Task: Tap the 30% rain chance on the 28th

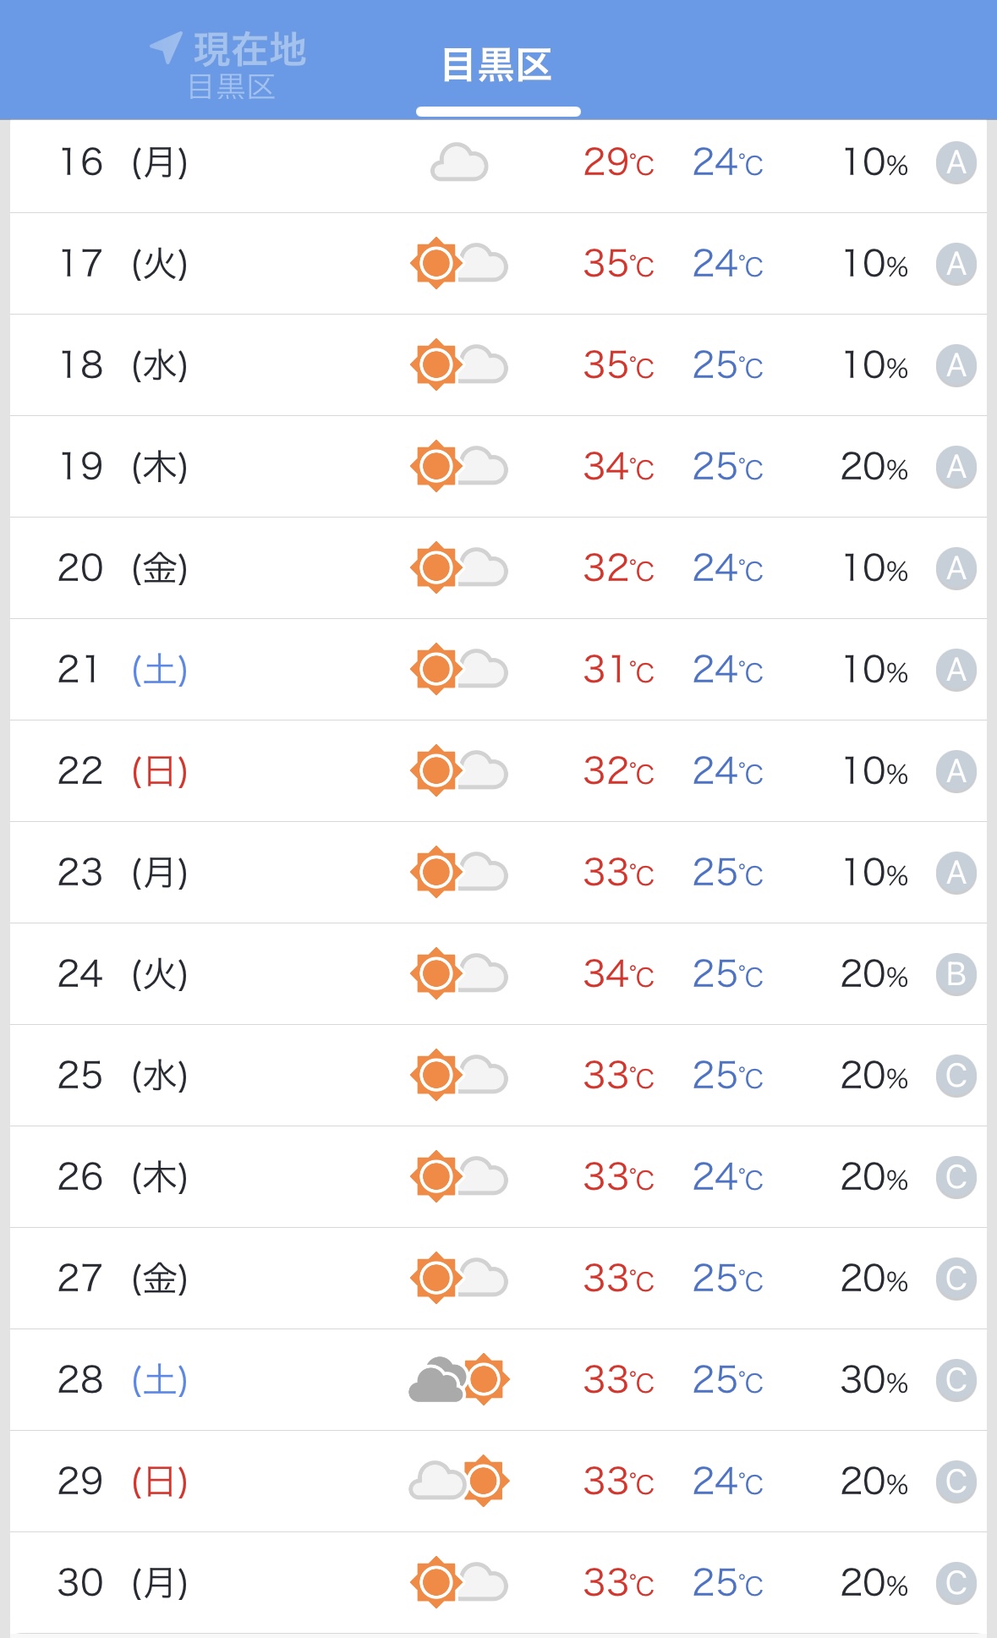Action: click(874, 1380)
